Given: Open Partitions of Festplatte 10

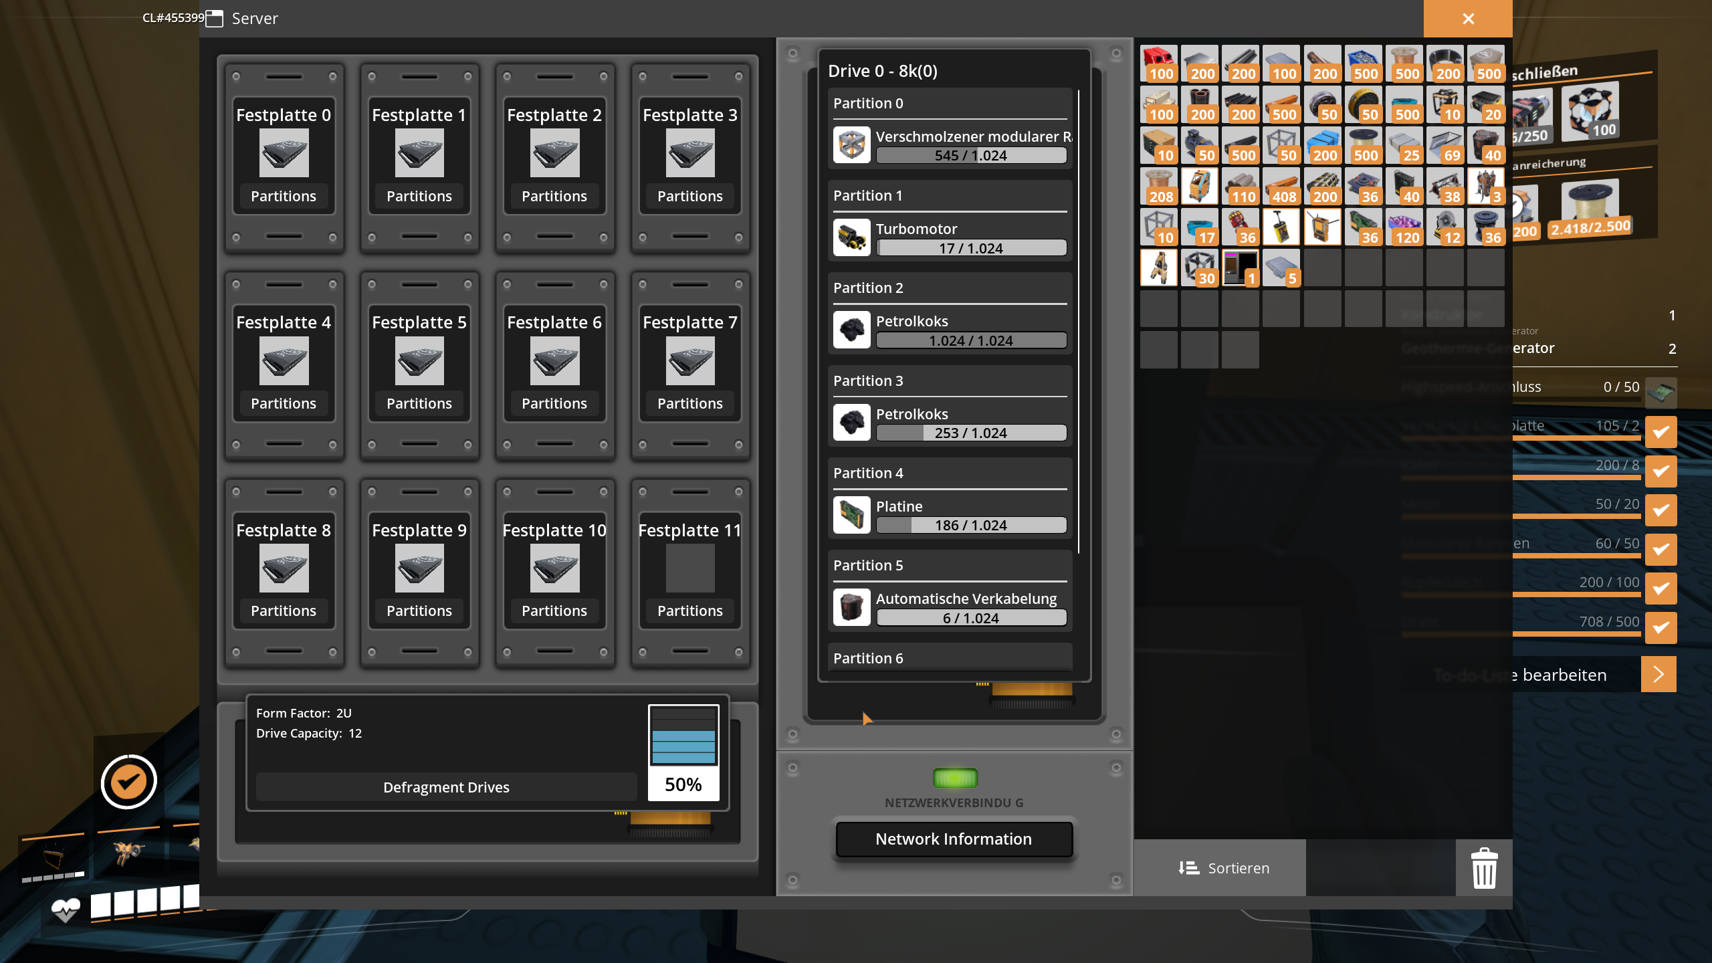Looking at the screenshot, I should 554,611.
